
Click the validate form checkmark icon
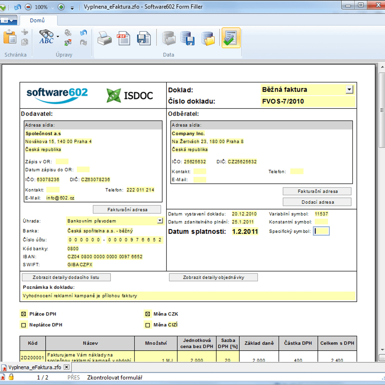click(x=231, y=38)
